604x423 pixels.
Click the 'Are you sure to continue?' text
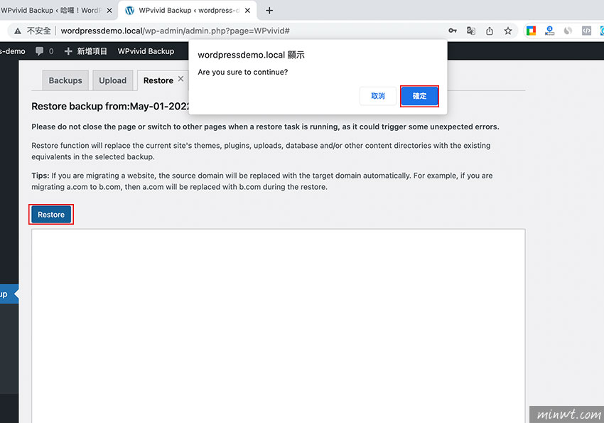coord(243,72)
